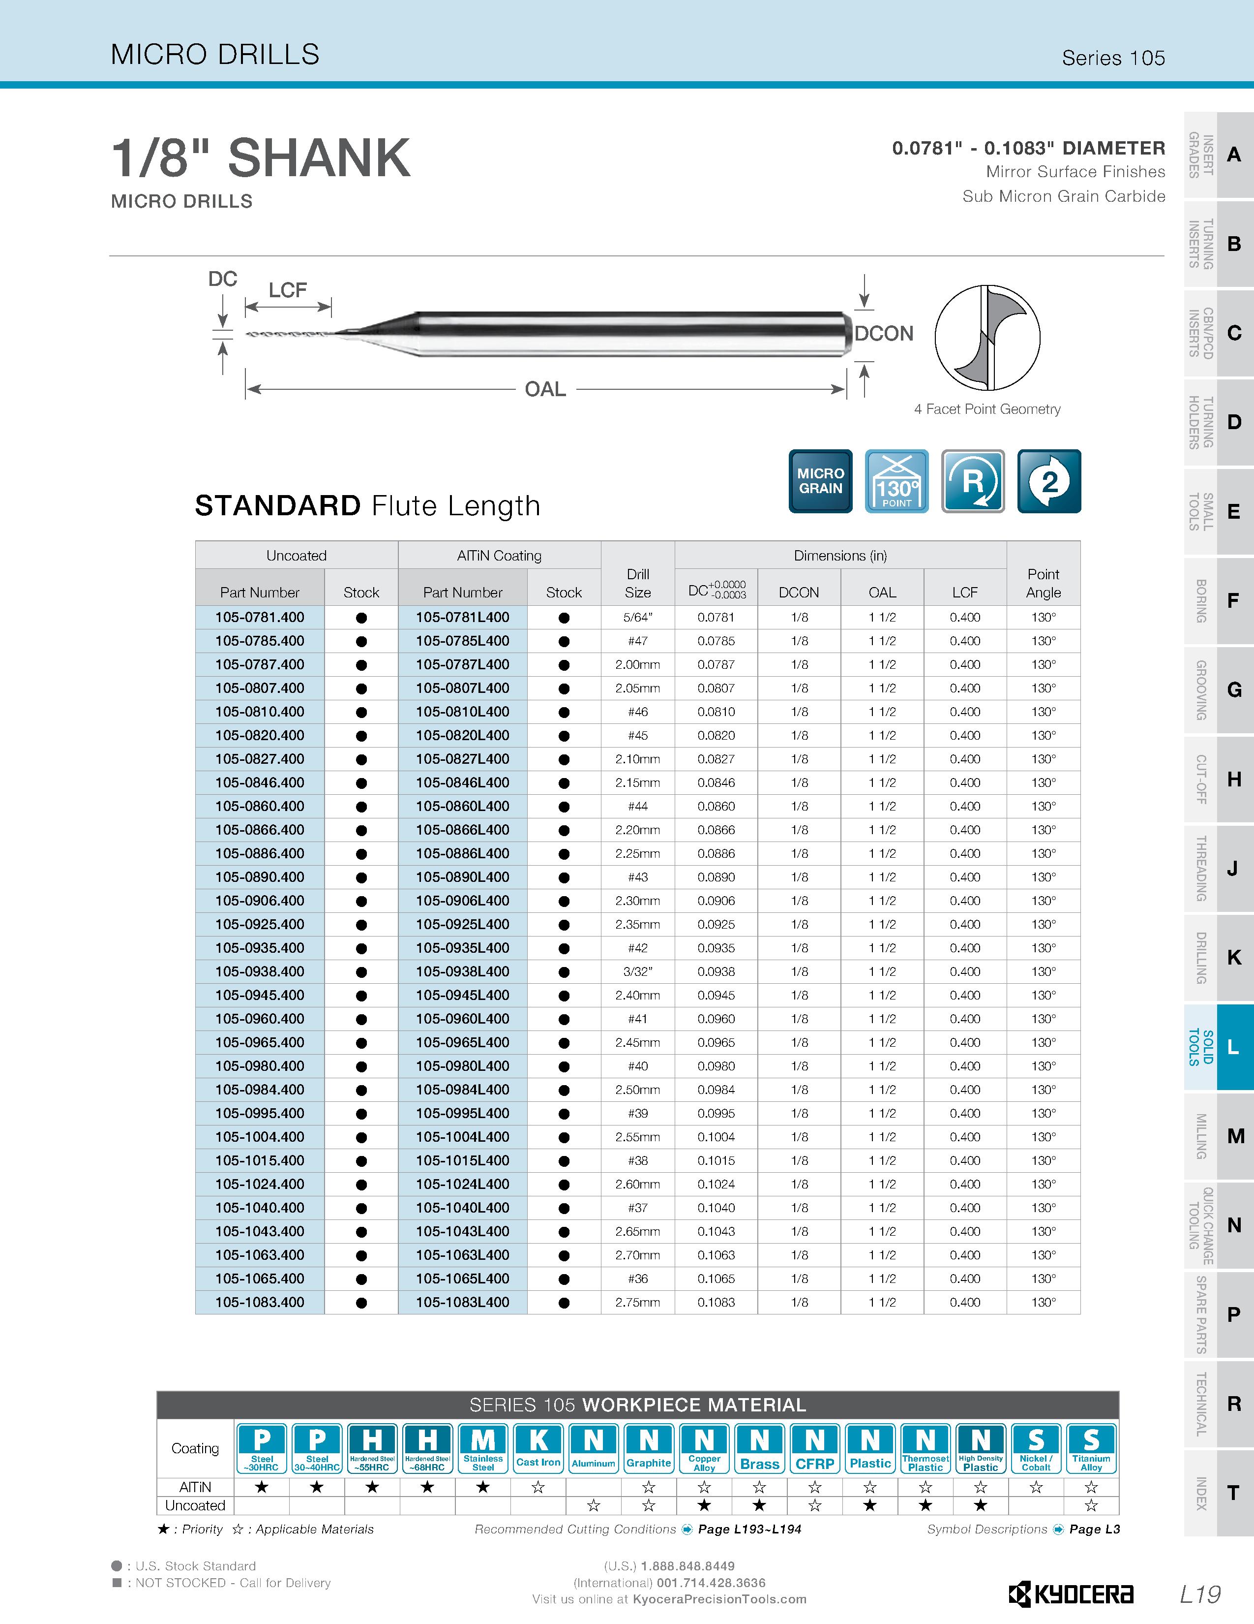This screenshot has width=1254, height=1624.
Task: Select drill size 3/32" cell
Action: (x=638, y=972)
